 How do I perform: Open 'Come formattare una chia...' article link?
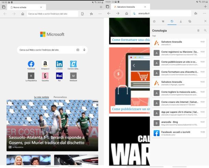tap(131, 40)
